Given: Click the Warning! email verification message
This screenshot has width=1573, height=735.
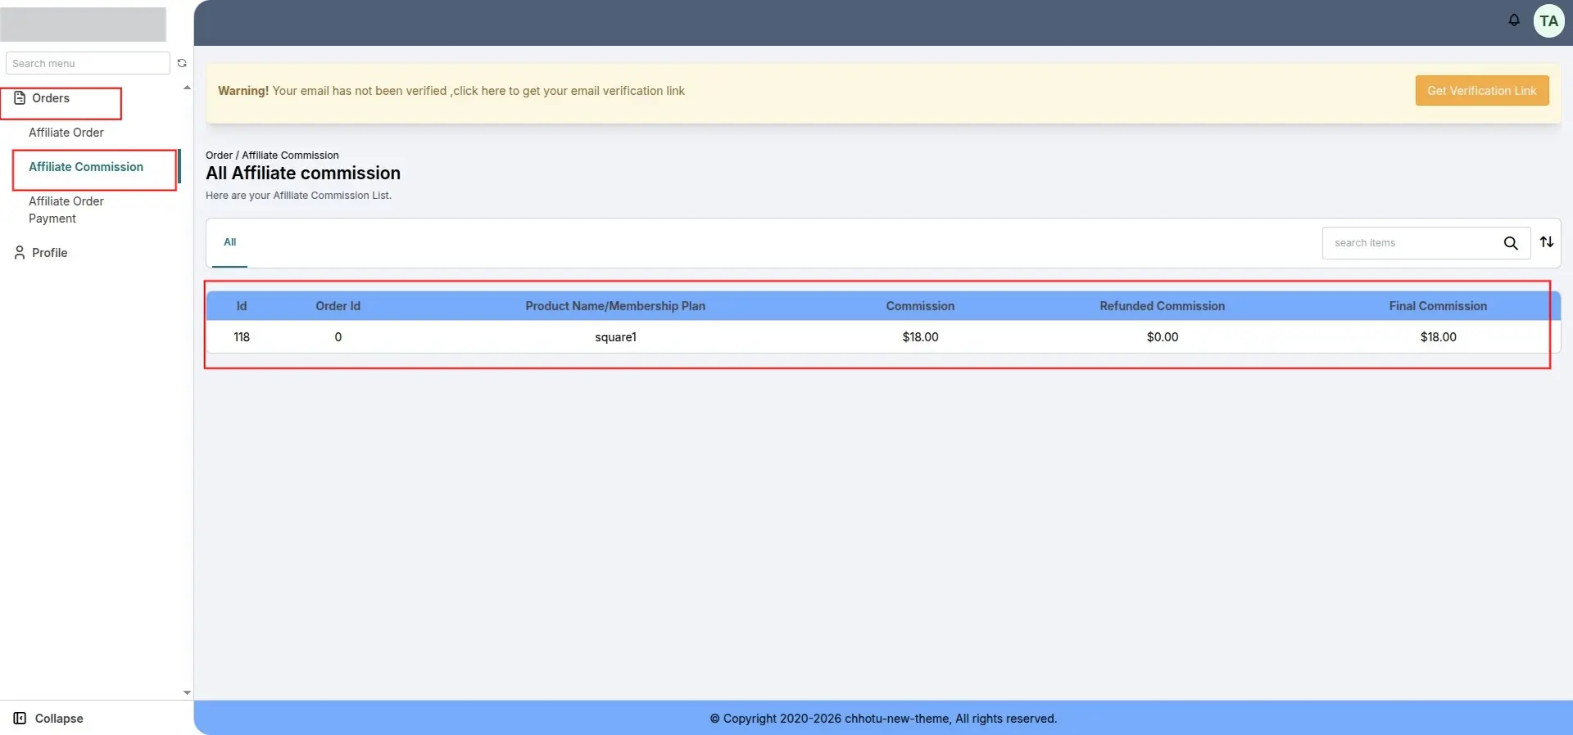Looking at the screenshot, I should pyautogui.click(x=451, y=91).
